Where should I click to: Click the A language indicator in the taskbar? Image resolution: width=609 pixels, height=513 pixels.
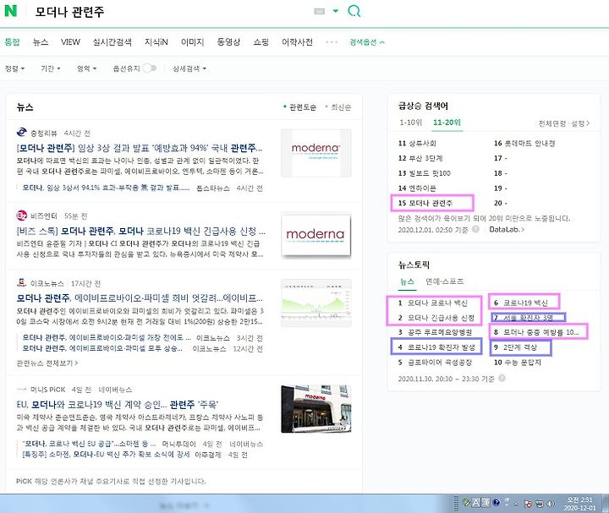tap(475, 504)
